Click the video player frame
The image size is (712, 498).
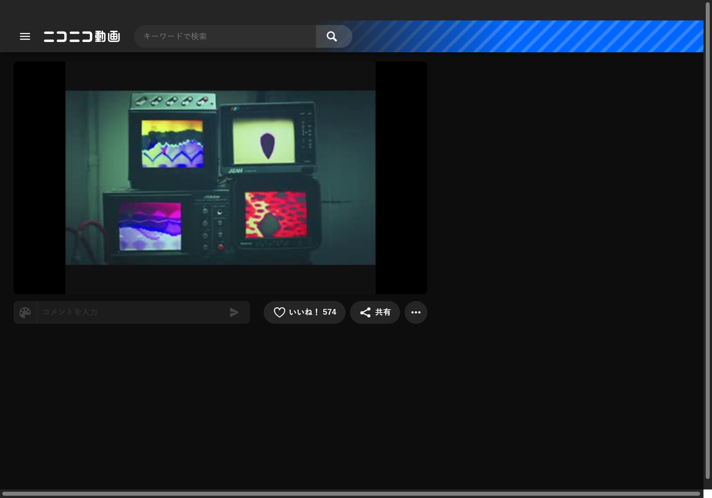click(220, 177)
